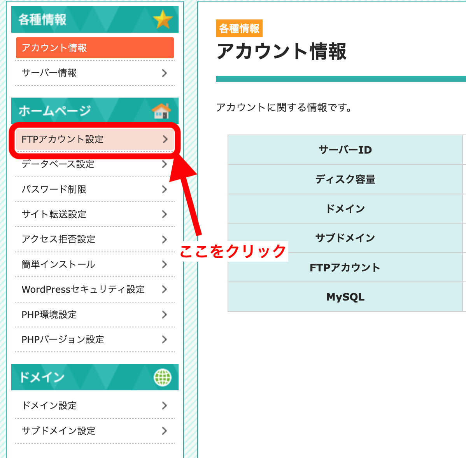The width and height of the screenshot is (466, 458).
Task: Click the サーバーID table row
Action: [345, 149]
